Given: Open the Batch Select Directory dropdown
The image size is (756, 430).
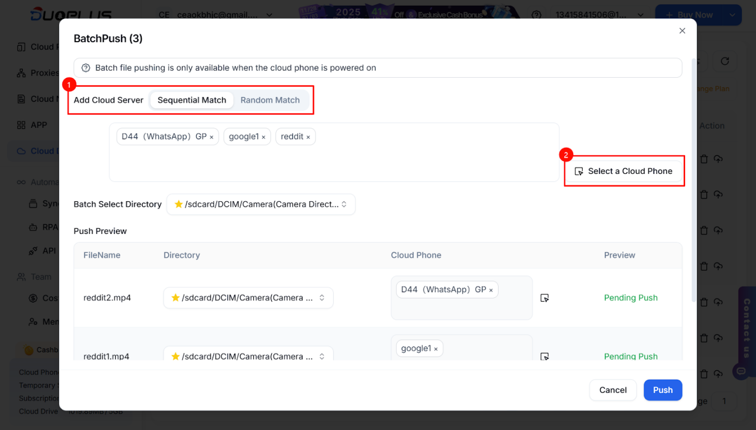Looking at the screenshot, I should click(261, 204).
